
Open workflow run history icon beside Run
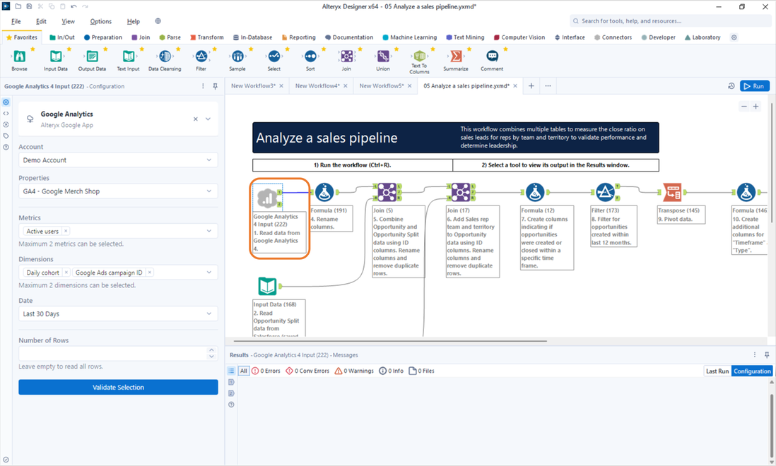731,86
